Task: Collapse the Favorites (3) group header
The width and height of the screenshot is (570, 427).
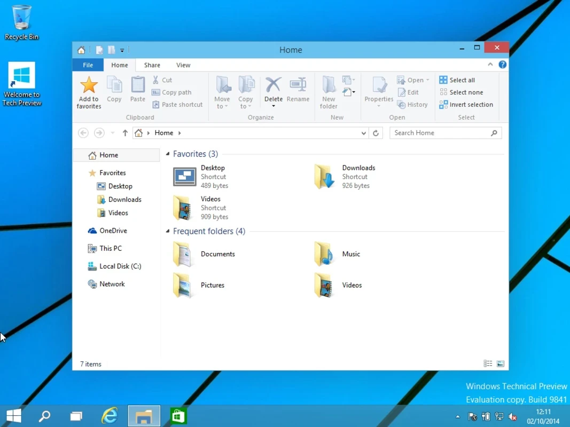Action: click(x=168, y=154)
